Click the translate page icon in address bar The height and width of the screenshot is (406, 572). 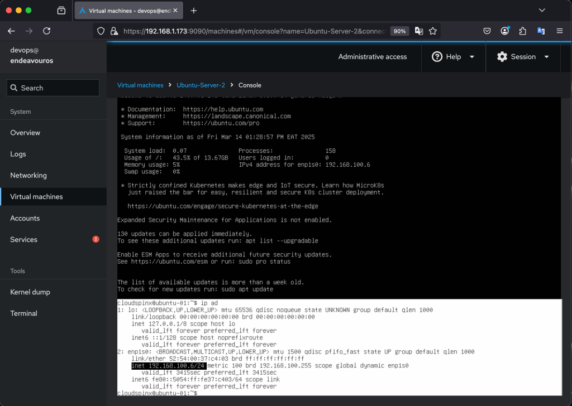418,31
